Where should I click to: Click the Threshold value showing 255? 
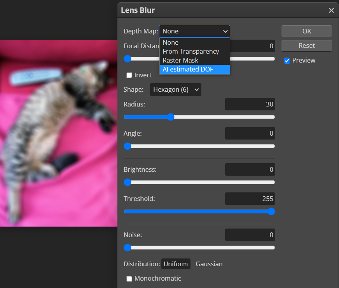point(250,199)
